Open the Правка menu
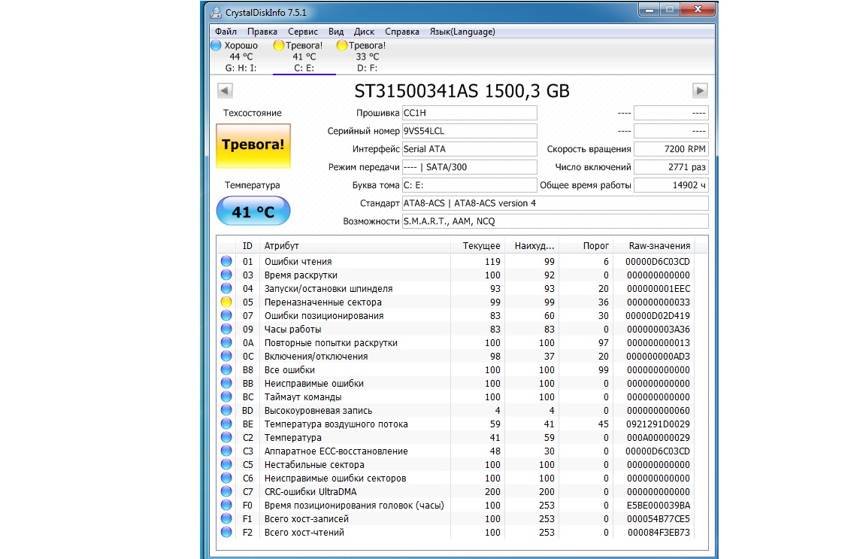This screenshot has width=866, height=559. tap(262, 32)
